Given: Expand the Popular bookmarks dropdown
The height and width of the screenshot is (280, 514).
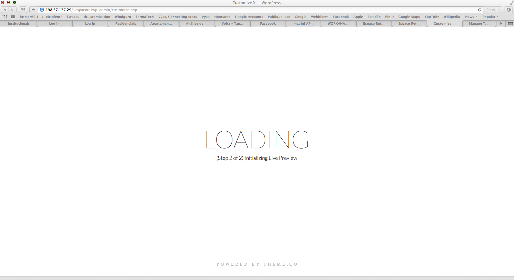Looking at the screenshot, I should [x=490, y=17].
